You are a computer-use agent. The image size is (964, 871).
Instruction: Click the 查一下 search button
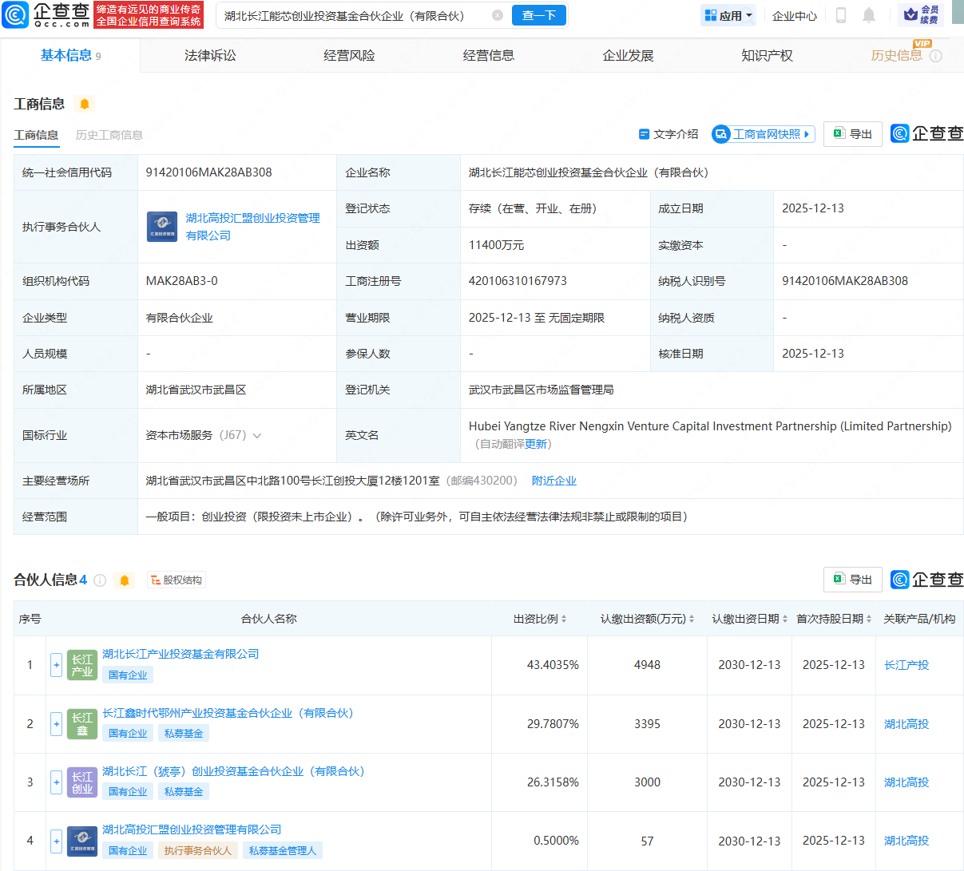[x=538, y=15]
